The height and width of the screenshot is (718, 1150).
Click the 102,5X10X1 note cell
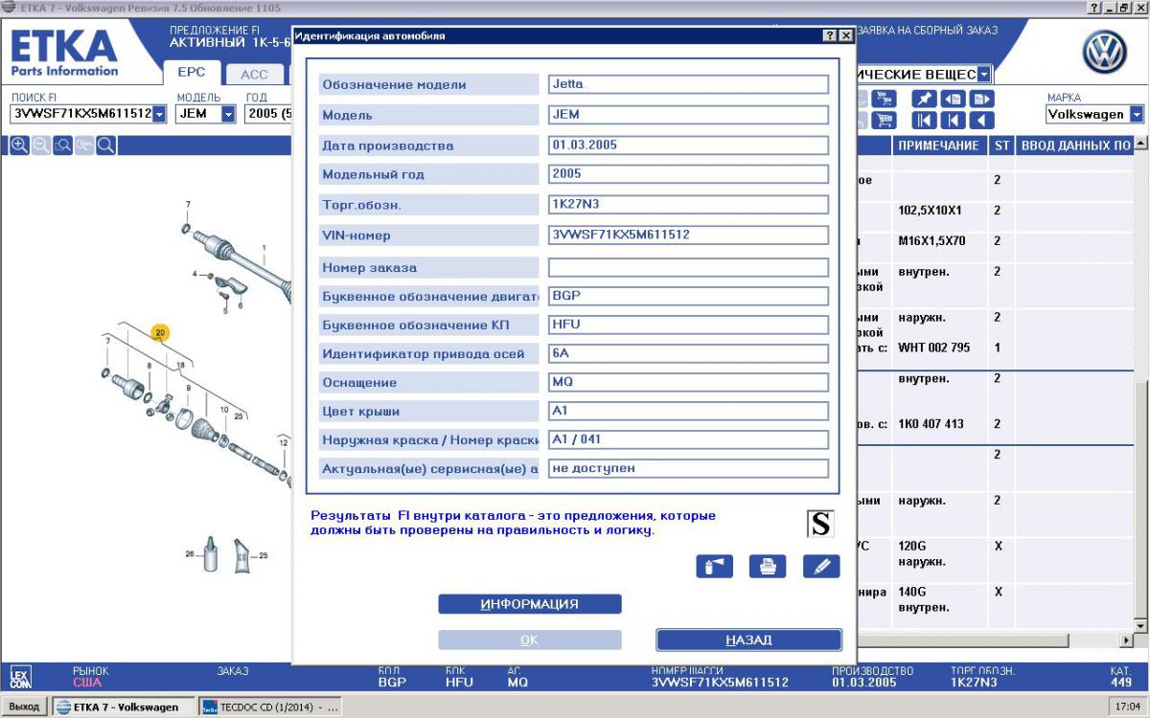coord(930,211)
